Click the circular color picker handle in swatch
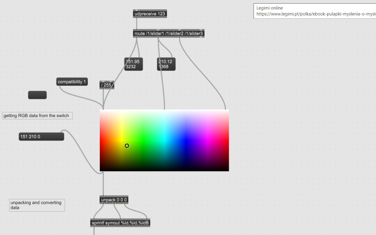 click(127, 146)
